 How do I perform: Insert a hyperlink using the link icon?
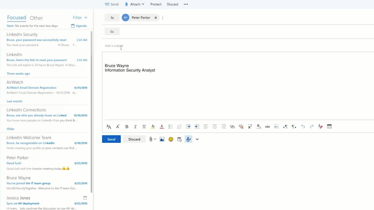232,127
